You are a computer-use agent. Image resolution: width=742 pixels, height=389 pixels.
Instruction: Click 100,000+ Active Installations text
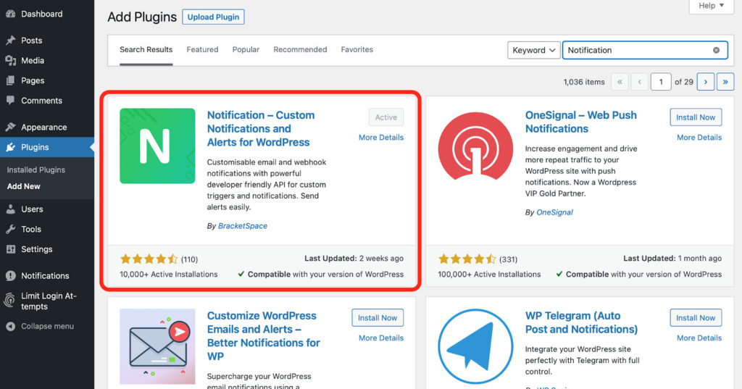(489, 274)
